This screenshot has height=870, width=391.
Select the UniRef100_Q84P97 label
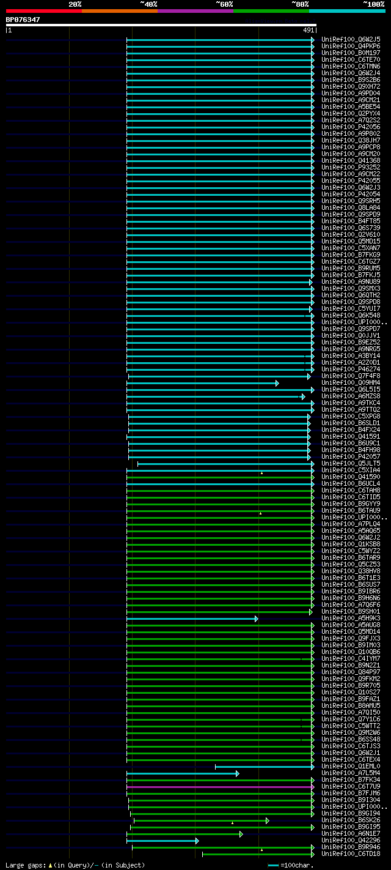pyautogui.click(x=351, y=672)
